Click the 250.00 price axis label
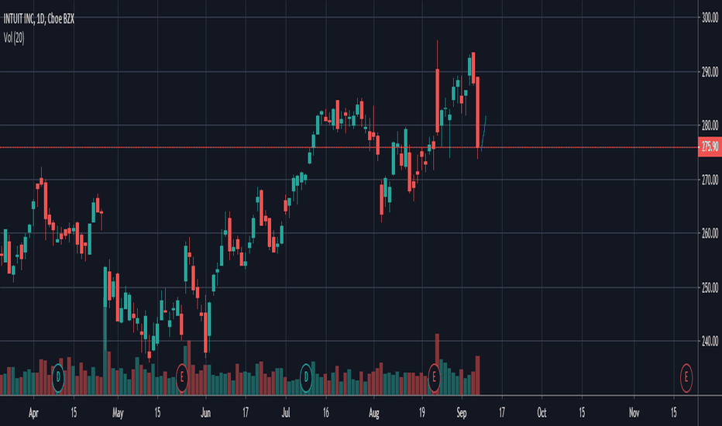 (x=710, y=288)
